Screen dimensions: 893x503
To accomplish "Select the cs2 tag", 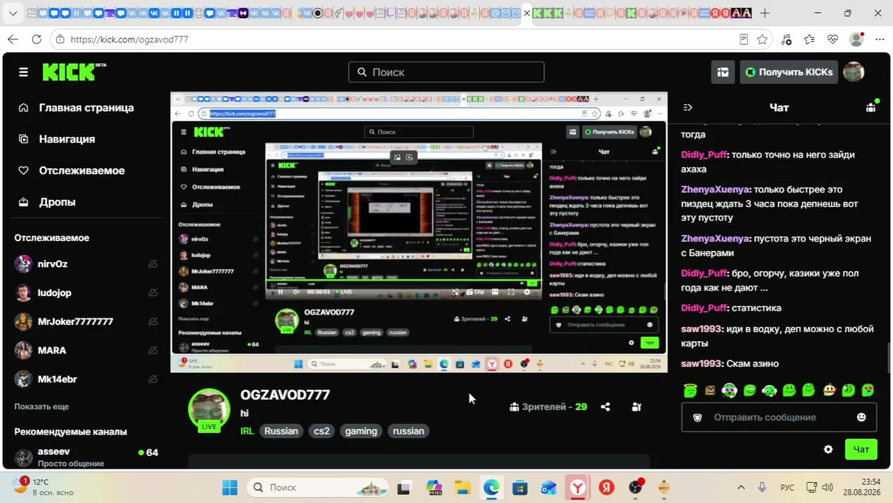I will (321, 431).
